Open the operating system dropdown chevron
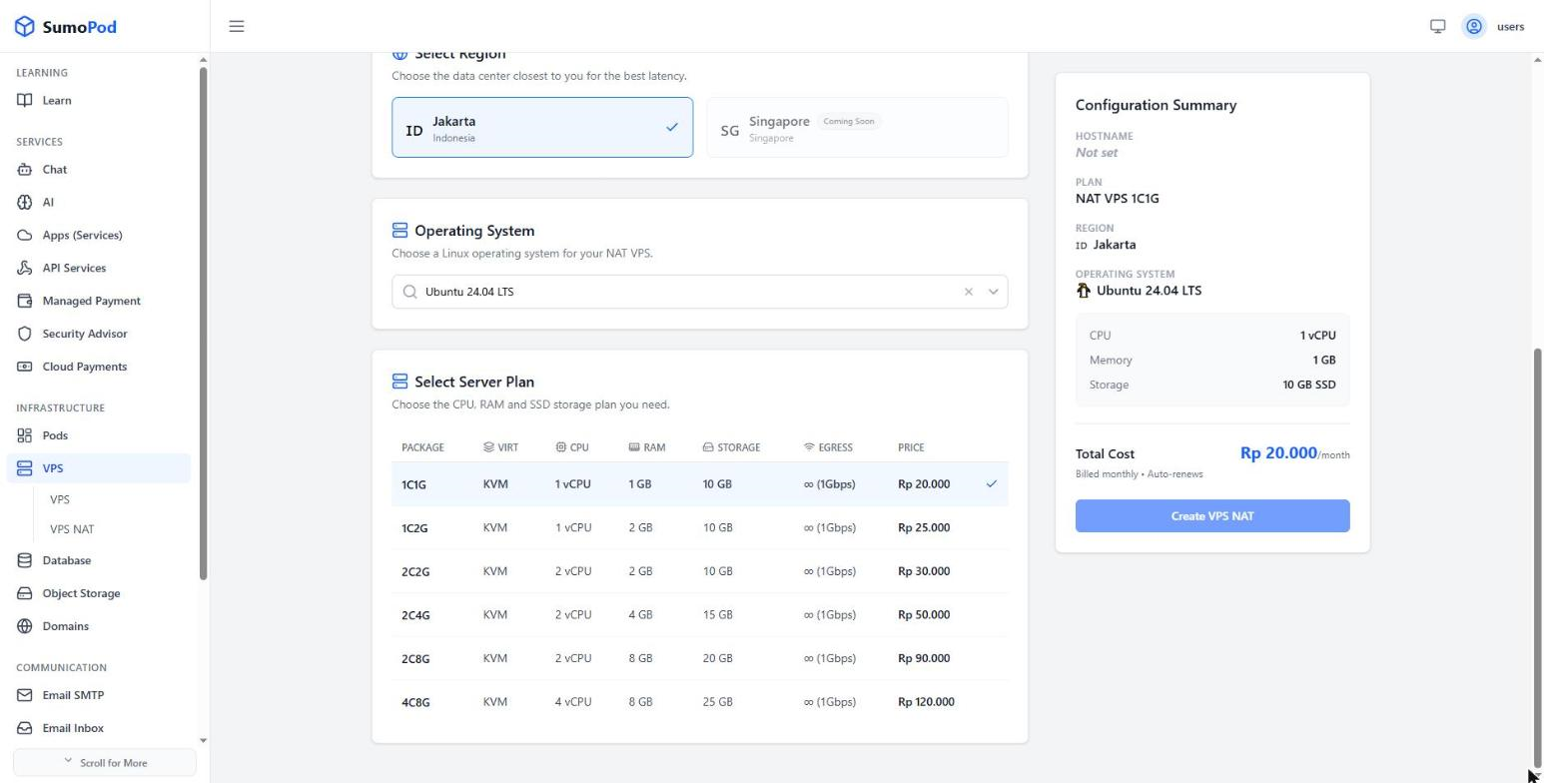Viewport: 1544px width, 783px height. pyautogui.click(x=994, y=292)
